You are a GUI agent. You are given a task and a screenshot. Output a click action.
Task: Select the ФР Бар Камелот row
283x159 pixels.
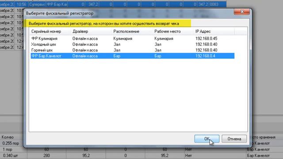coord(133,56)
